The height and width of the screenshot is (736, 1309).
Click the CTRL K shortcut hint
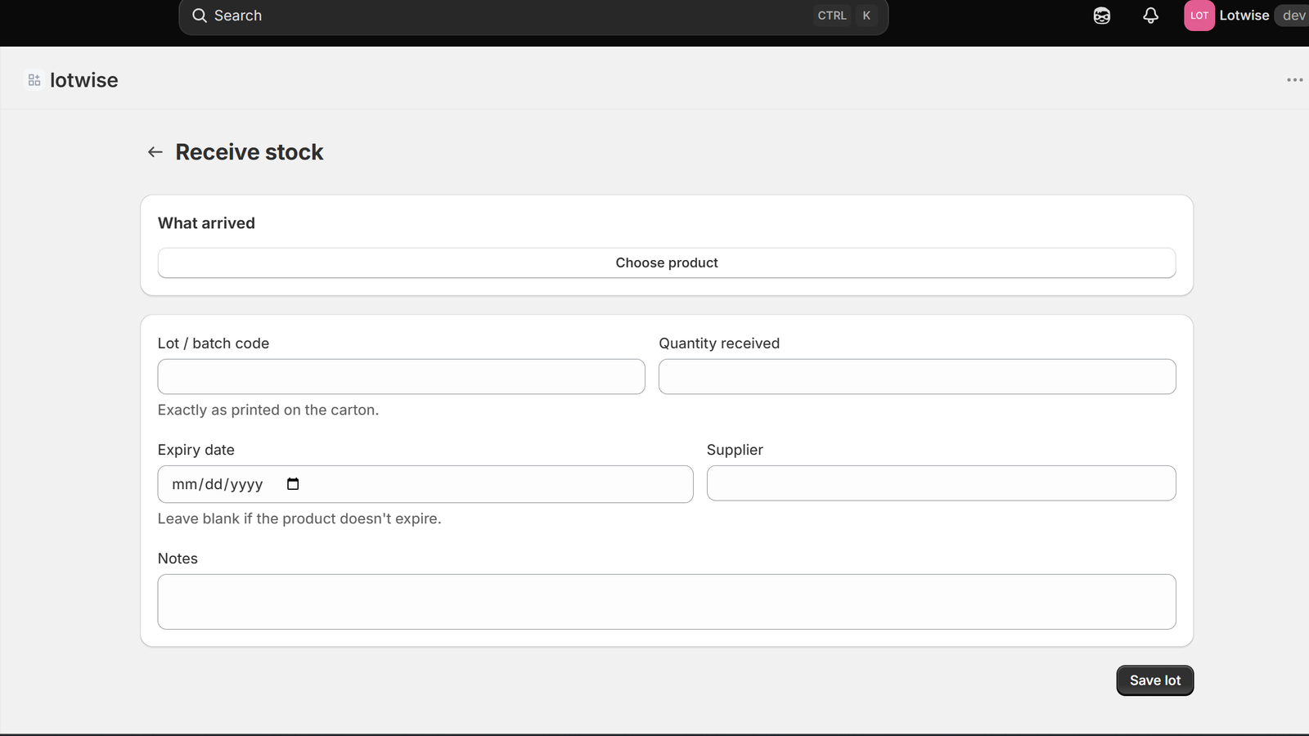(x=846, y=16)
